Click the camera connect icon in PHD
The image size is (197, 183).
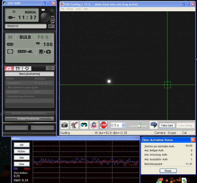point(65,125)
